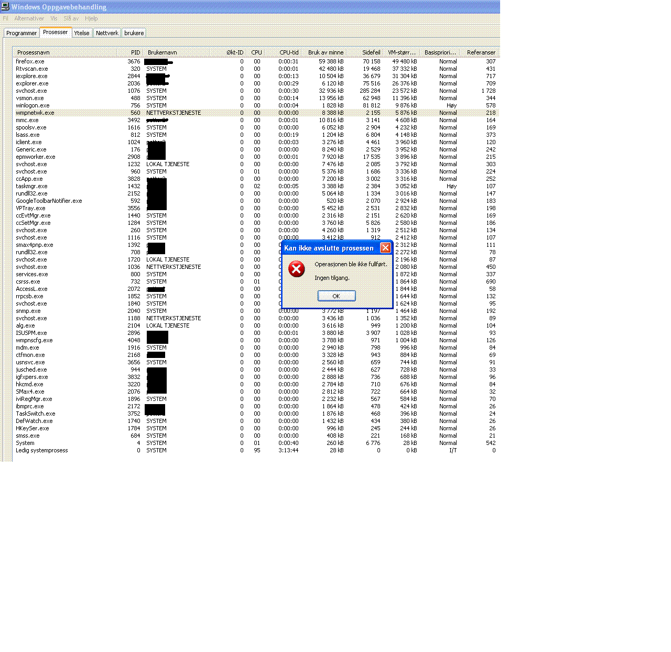
Task: Open the Vis menu
Action: click(x=54, y=18)
